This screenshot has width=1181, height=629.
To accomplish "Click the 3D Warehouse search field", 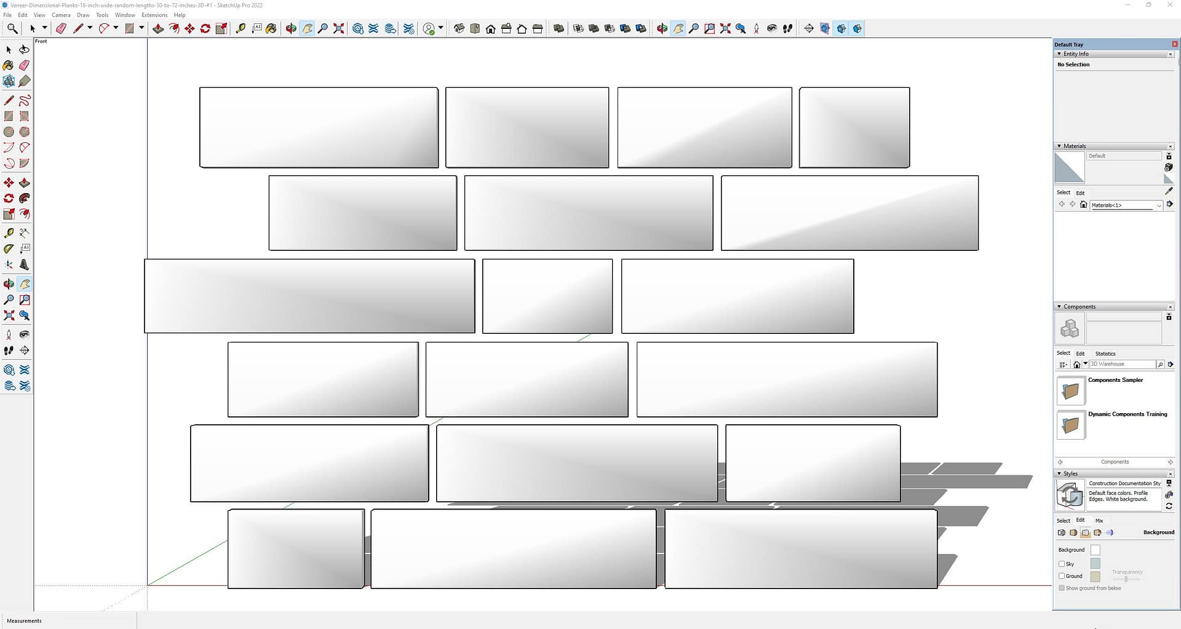I will (1122, 364).
